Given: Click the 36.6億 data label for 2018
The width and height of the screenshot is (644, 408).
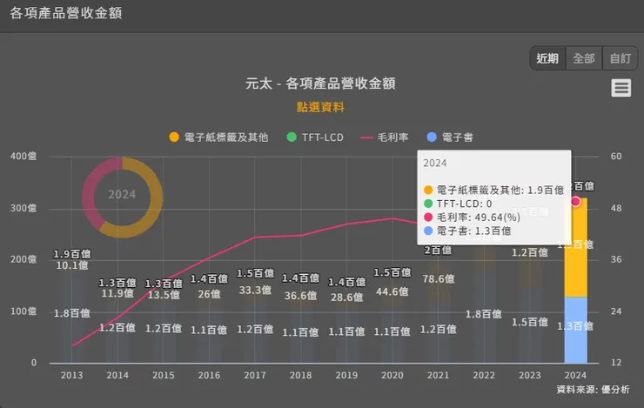Looking at the screenshot, I should 300,296.
